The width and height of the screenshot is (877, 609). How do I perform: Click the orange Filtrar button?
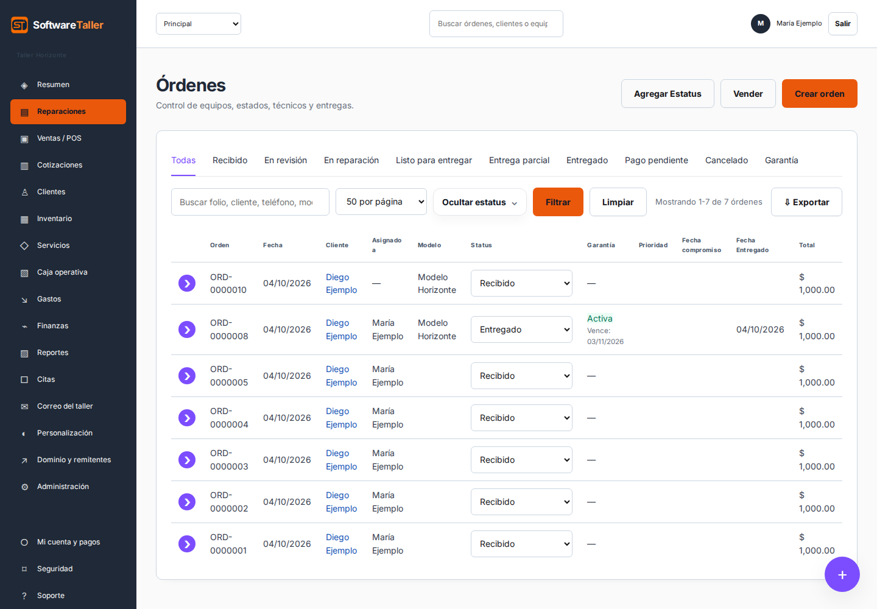[558, 202]
